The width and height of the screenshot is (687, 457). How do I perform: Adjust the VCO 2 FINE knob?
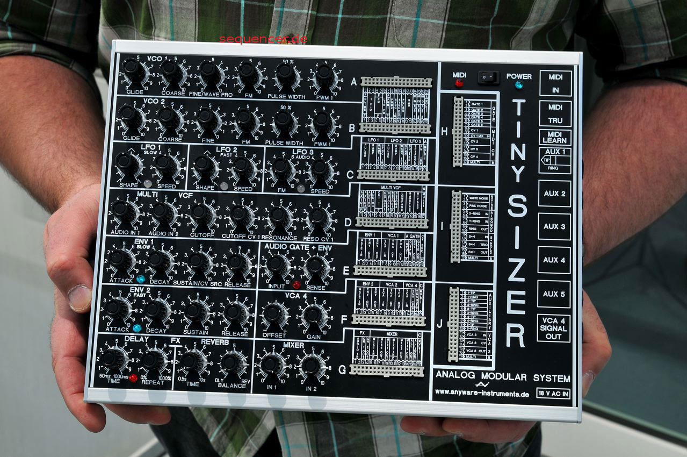pos(207,118)
